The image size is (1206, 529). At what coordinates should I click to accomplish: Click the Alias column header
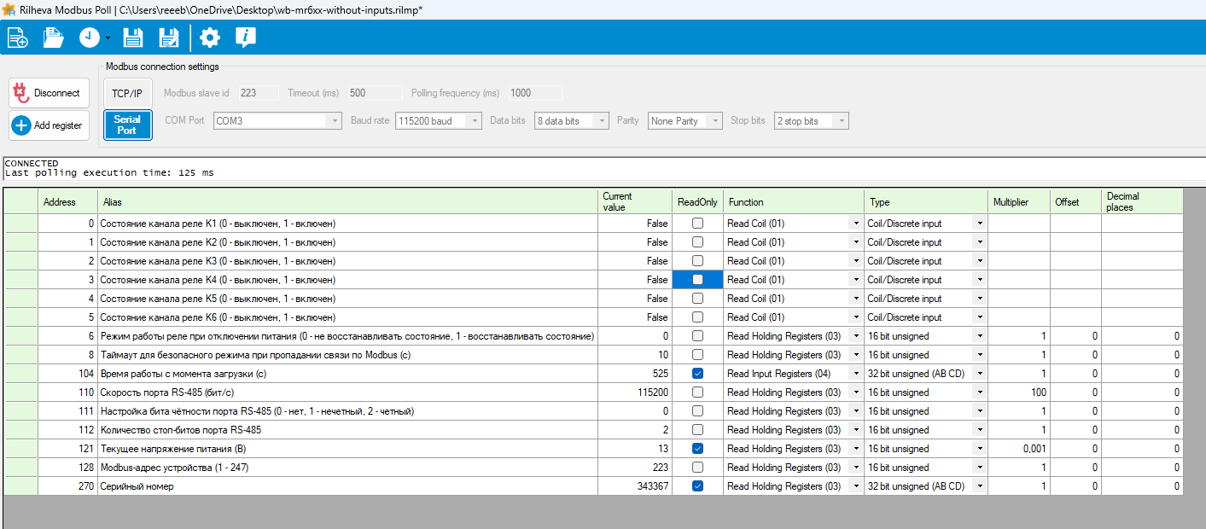pos(113,202)
